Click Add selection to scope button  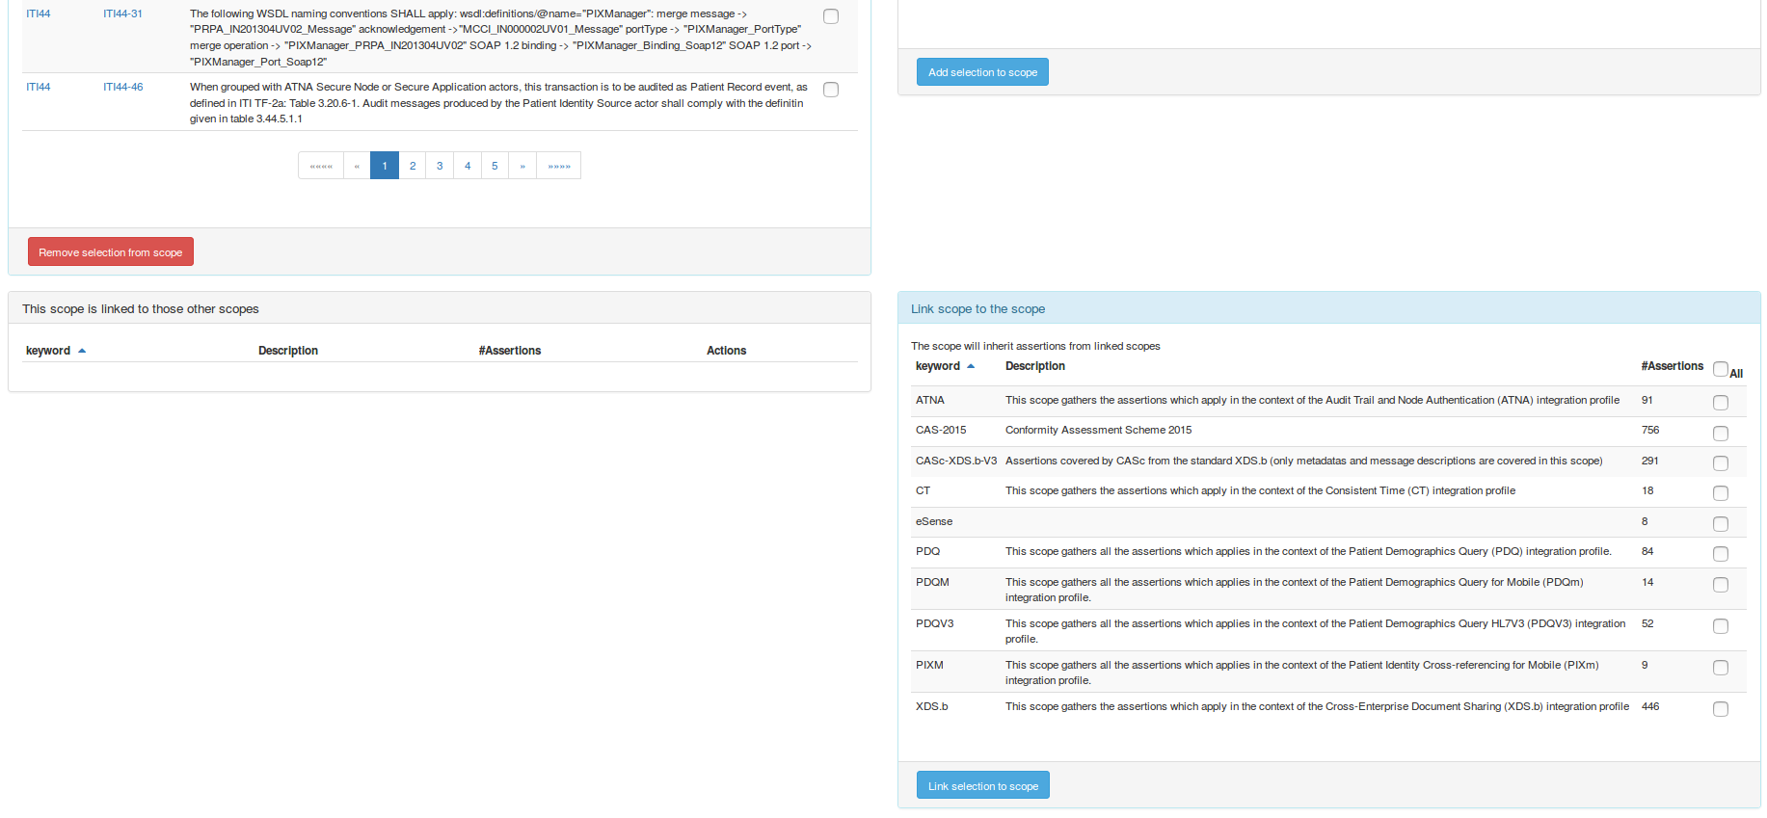(982, 72)
